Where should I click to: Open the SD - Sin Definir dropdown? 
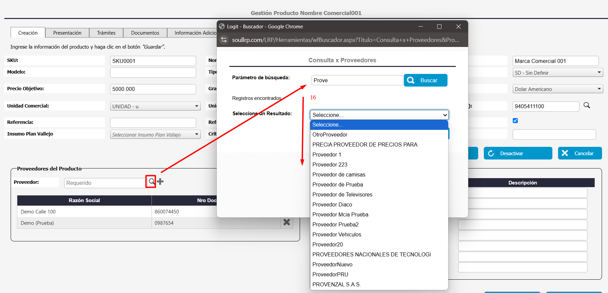coord(558,73)
